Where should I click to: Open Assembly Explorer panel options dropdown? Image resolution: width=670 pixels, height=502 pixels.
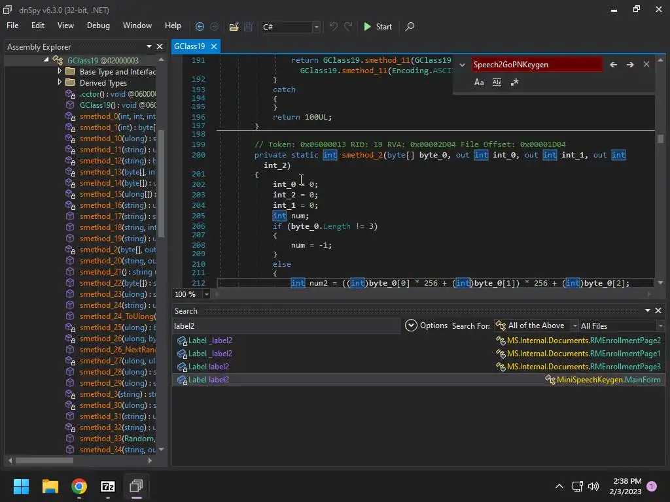[x=149, y=46]
